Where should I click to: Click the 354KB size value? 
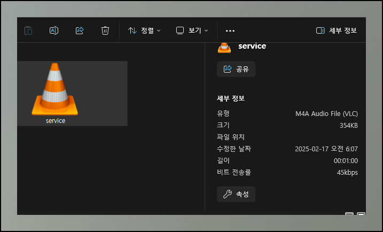[349, 126]
